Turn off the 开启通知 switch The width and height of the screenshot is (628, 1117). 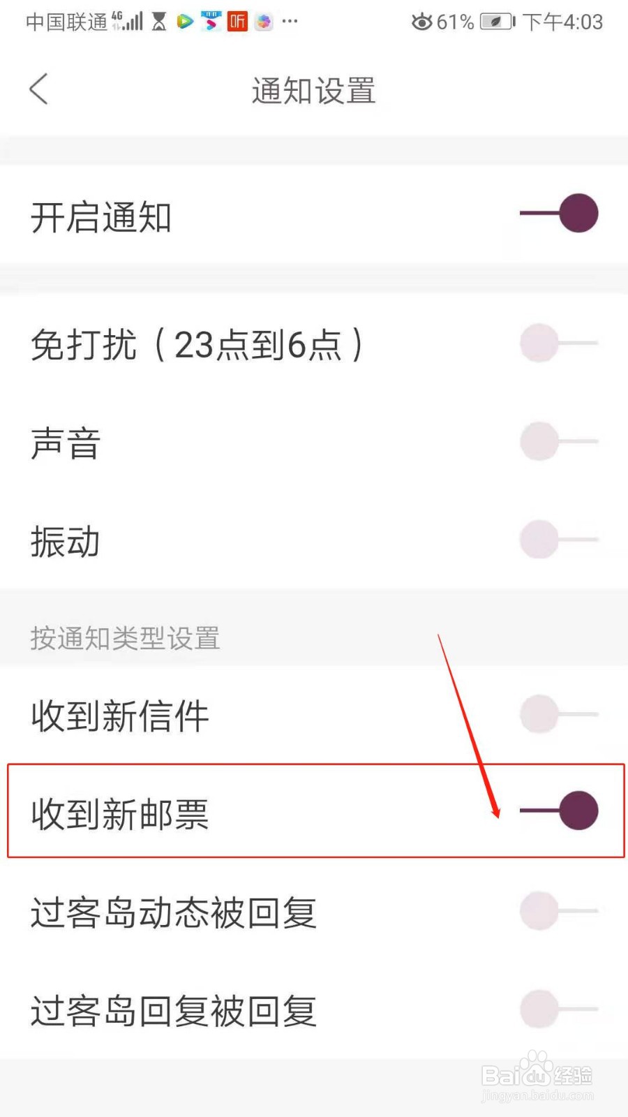pos(559,214)
